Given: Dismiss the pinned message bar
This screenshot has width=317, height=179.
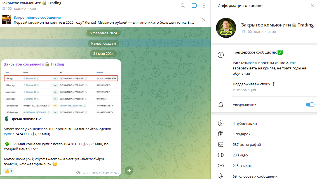Looking at the screenshot, I should [x=204, y=20].
